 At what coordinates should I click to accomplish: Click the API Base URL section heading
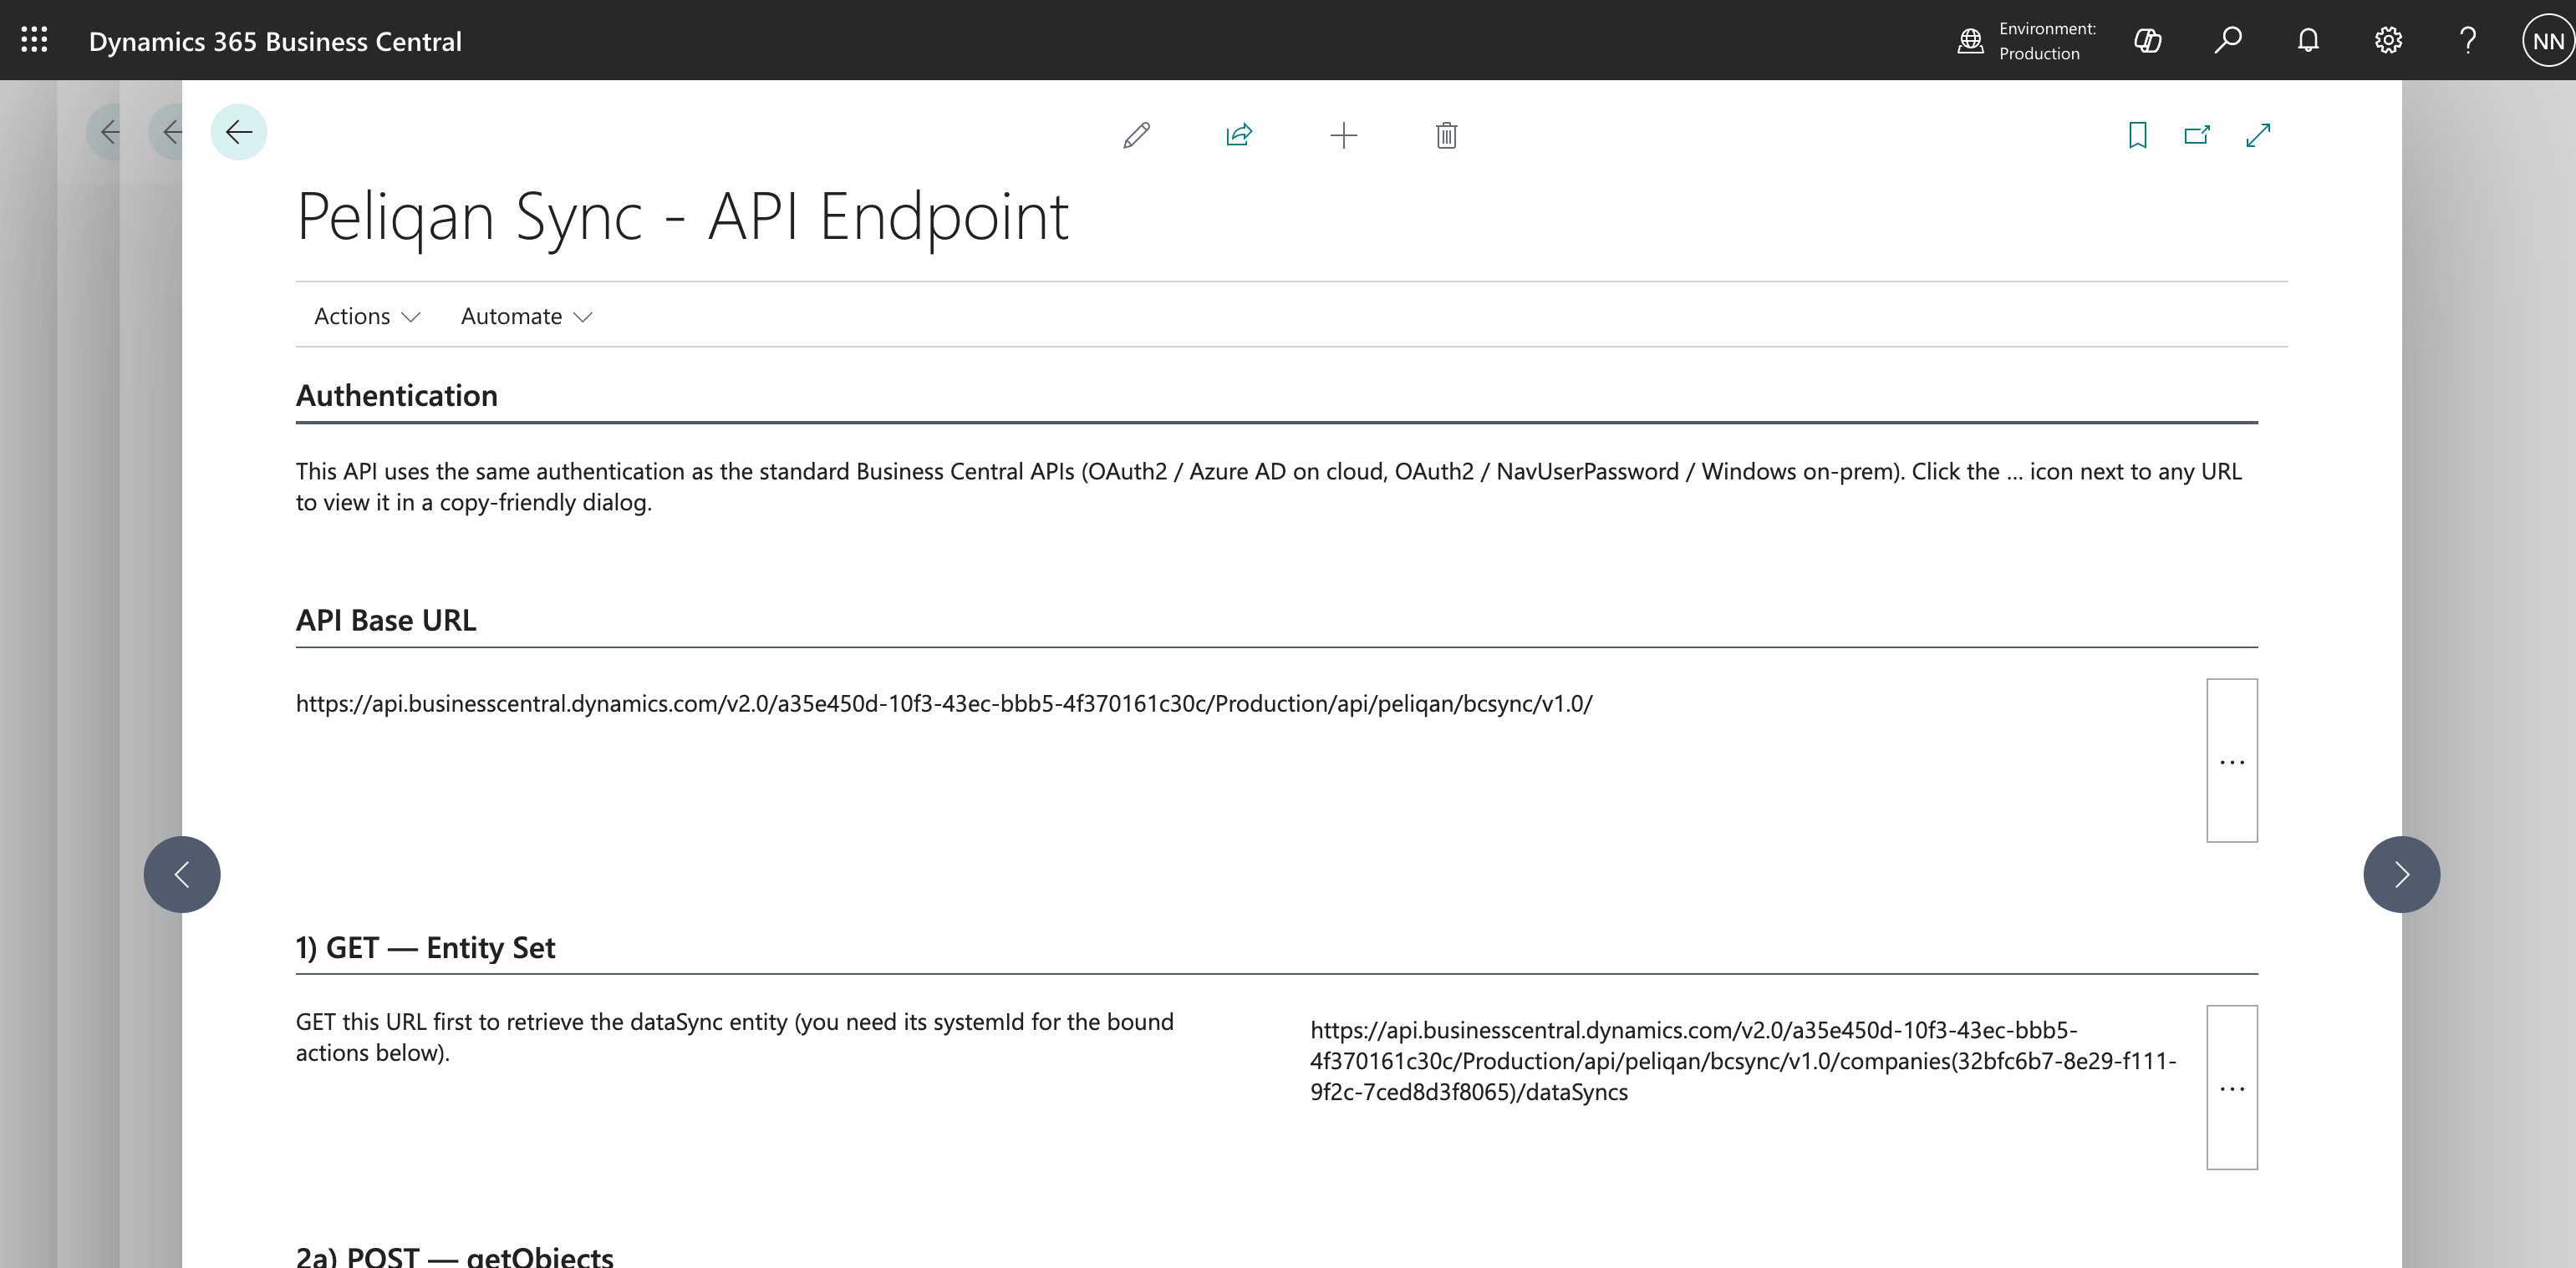pyautogui.click(x=386, y=621)
